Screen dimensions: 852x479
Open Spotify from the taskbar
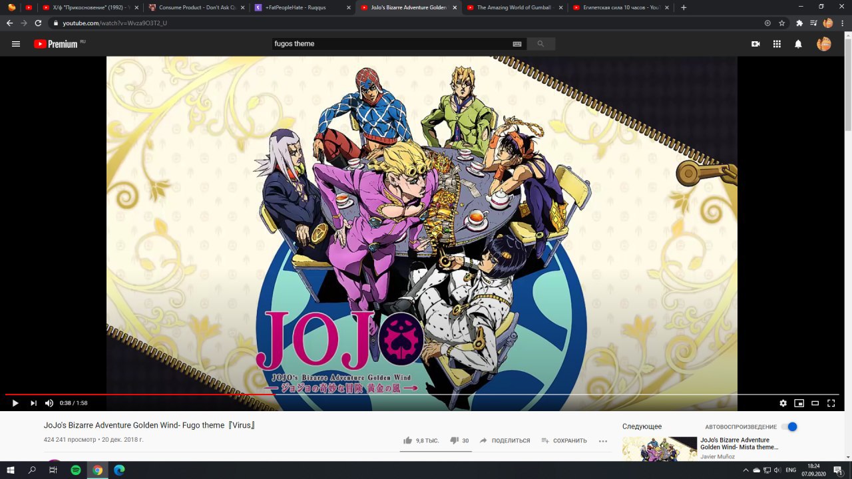(x=76, y=470)
